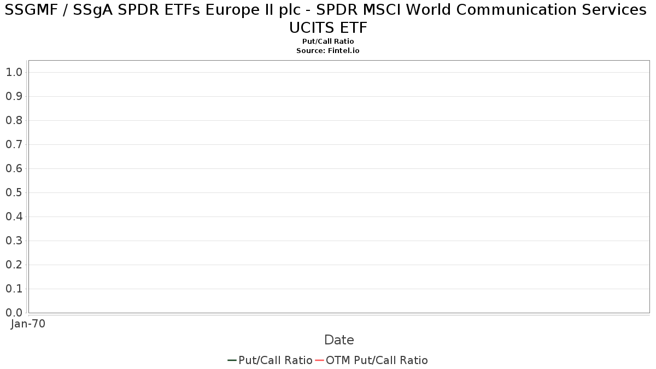
Task: Click the 1.0 y-axis label
Action: 14,72
